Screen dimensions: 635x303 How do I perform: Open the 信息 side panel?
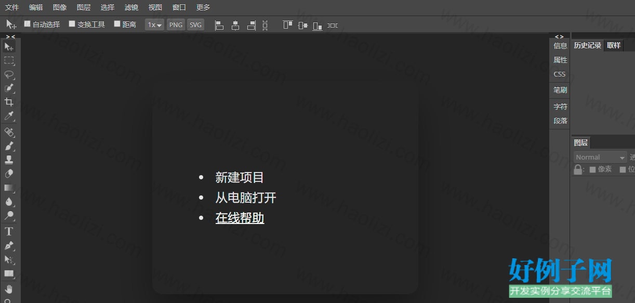tap(560, 46)
